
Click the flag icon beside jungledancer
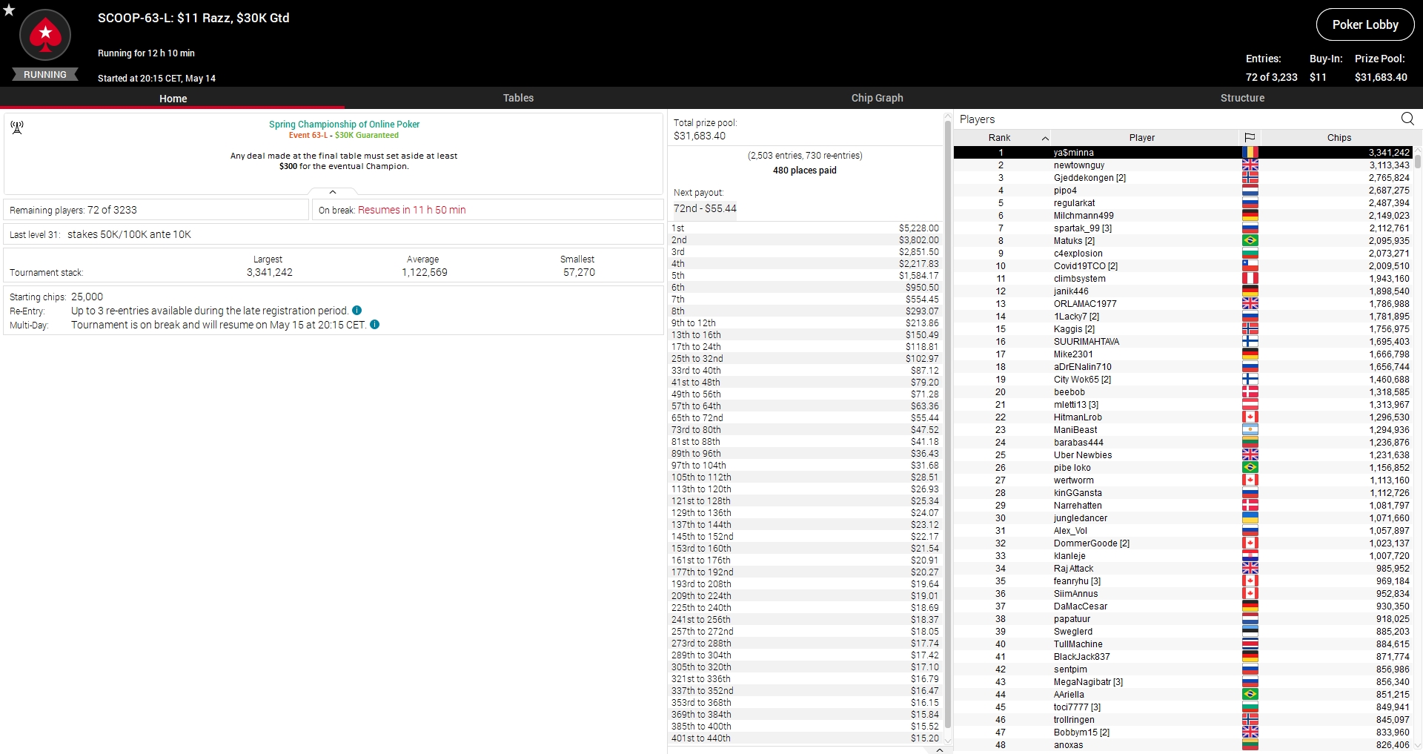coord(1250,518)
